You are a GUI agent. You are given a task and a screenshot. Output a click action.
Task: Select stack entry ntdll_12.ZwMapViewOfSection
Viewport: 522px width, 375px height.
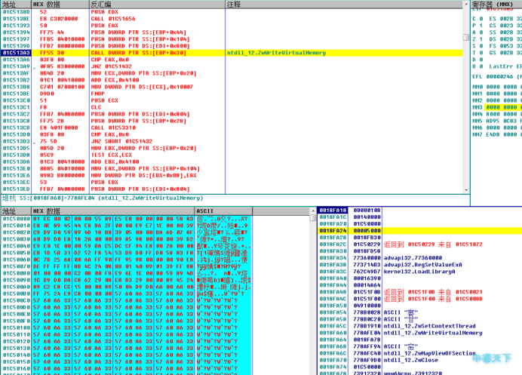coord(430,353)
